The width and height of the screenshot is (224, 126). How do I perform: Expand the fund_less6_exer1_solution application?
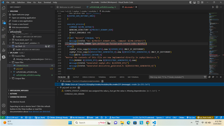point(10,43)
